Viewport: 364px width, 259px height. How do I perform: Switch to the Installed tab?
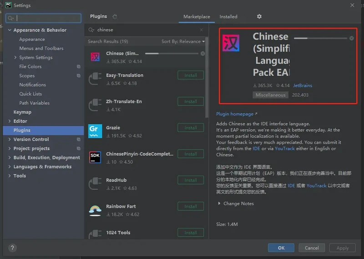[x=228, y=17]
